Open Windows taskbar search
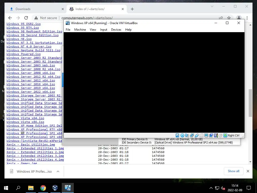 point(18,188)
